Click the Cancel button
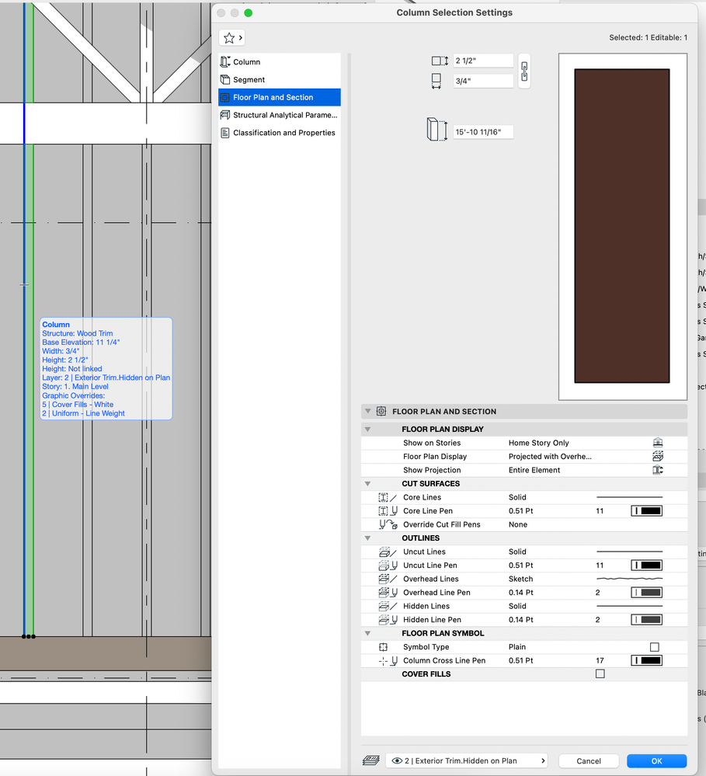 (x=589, y=761)
